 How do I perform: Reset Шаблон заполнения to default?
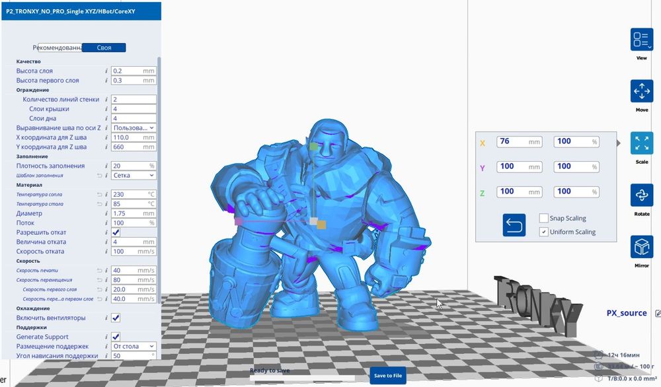coord(100,176)
